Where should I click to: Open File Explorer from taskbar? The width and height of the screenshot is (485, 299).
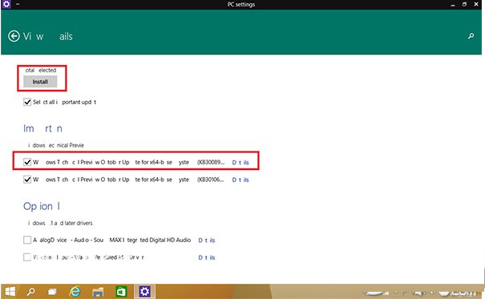coord(98,292)
